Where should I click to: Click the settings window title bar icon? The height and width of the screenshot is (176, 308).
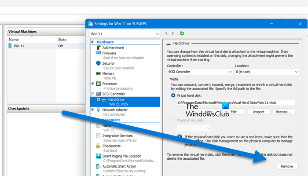click(90, 24)
